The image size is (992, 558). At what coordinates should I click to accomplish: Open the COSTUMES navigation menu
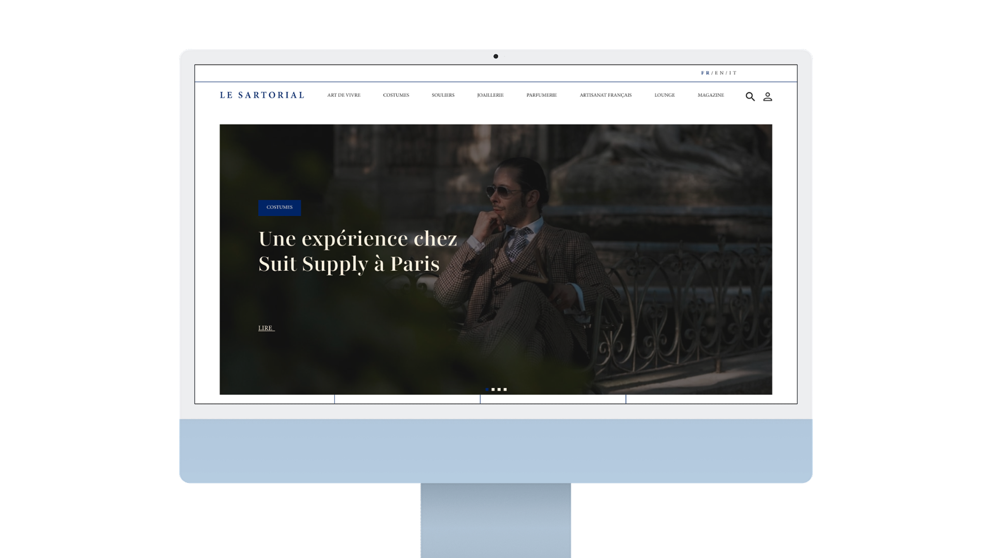[x=396, y=95]
